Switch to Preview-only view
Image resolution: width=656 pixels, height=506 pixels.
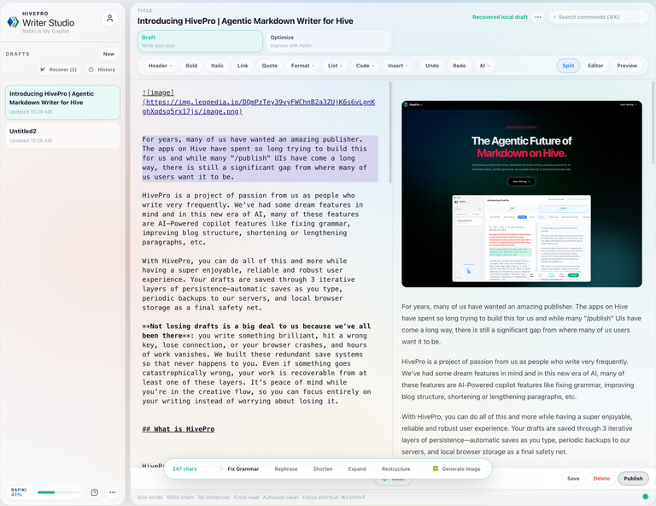coord(627,66)
